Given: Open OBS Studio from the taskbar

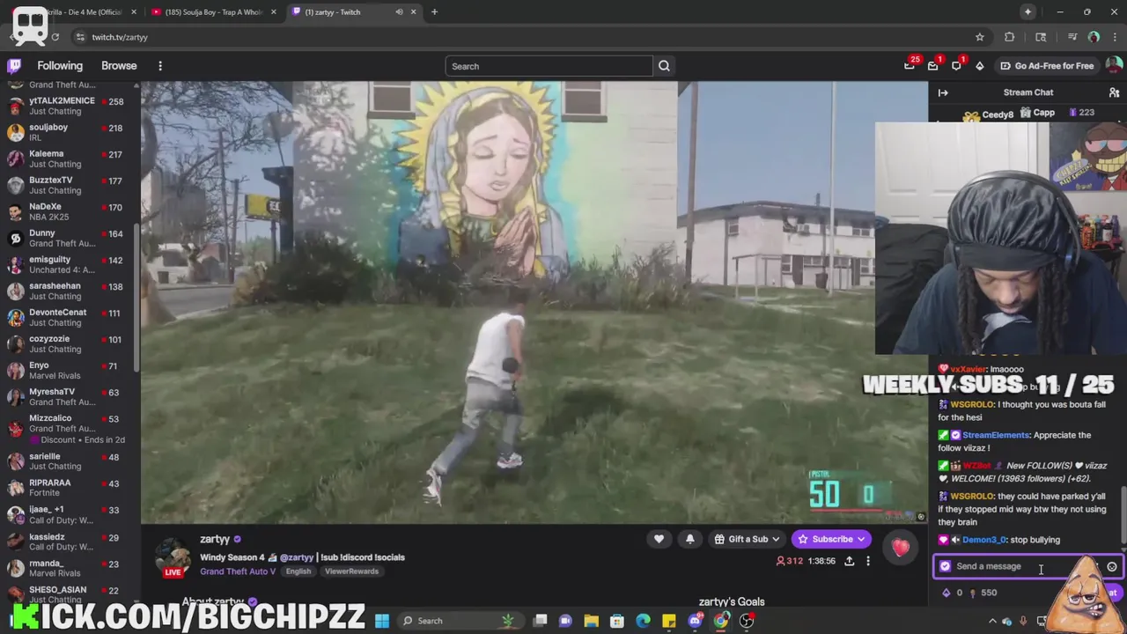Looking at the screenshot, I should (x=747, y=621).
